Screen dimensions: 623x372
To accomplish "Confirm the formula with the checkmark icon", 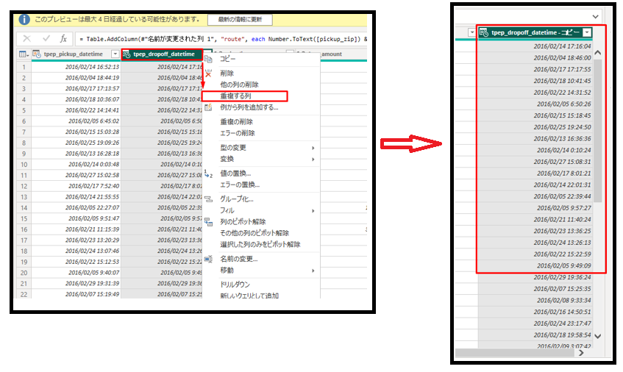I will pos(46,38).
